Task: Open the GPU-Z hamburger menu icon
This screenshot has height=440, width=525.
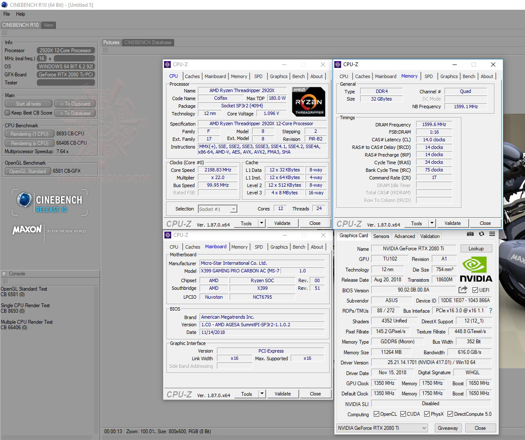Action: [492, 234]
